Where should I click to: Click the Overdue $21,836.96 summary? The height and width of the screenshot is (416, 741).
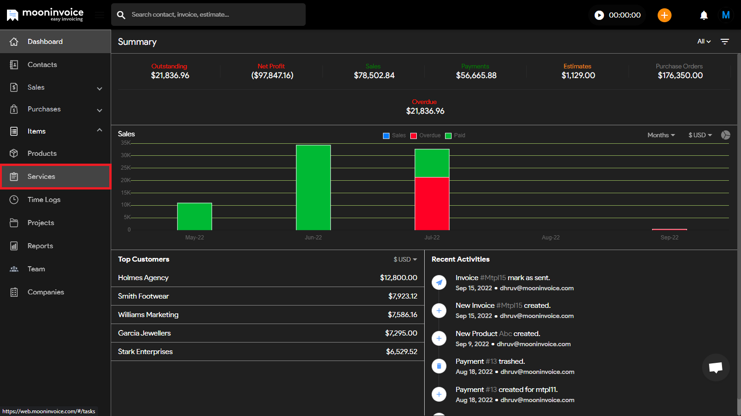click(x=425, y=107)
